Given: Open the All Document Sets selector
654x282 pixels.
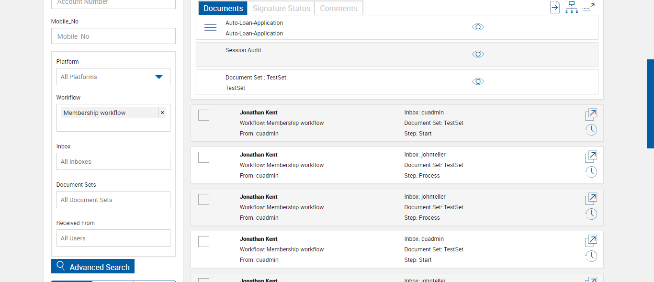Looking at the screenshot, I should 113,200.
